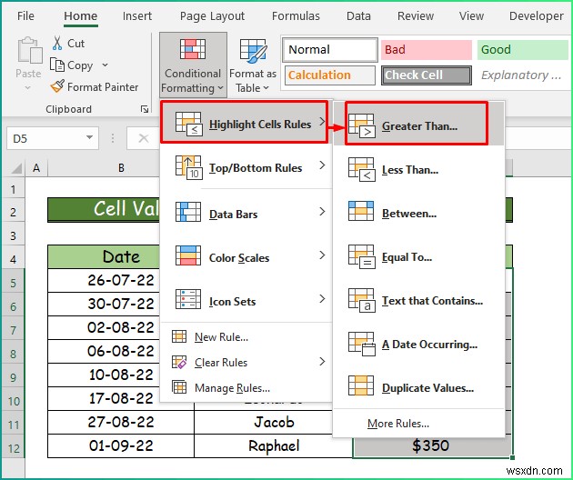Select the Format Painter brush icon
The width and height of the screenshot is (573, 480).
(x=57, y=86)
